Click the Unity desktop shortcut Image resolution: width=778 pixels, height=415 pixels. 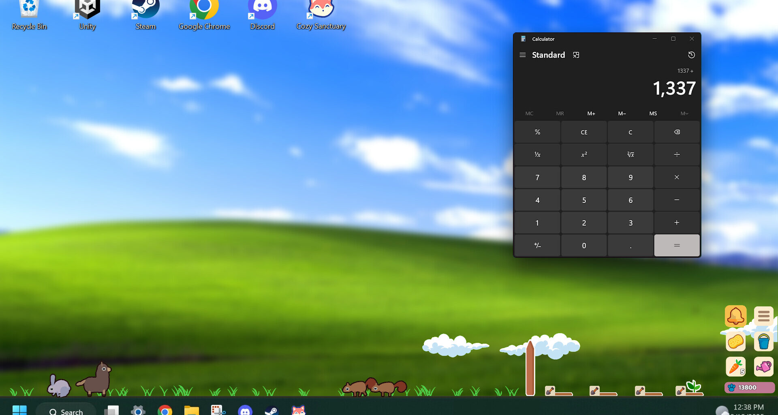click(x=87, y=15)
